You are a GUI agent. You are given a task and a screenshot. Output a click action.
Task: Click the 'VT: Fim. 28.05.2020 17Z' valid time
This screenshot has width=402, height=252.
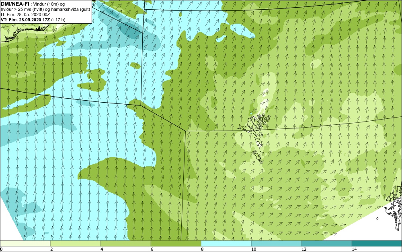(x=25, y=20)
